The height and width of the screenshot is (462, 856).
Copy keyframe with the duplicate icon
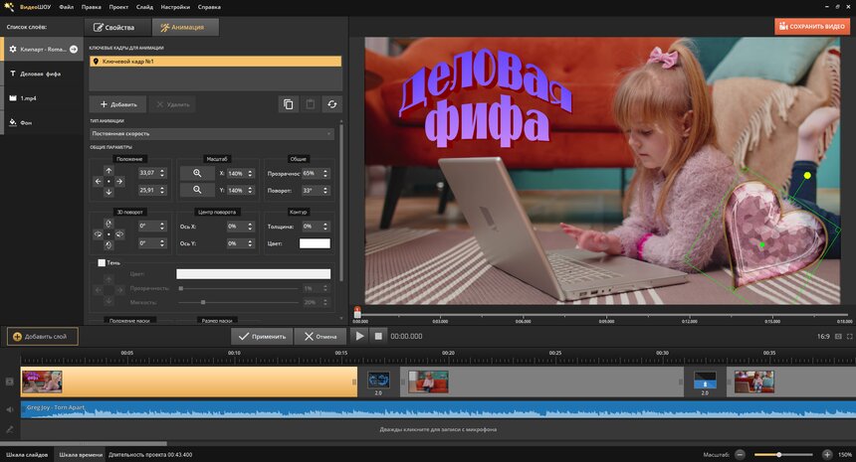289,104
